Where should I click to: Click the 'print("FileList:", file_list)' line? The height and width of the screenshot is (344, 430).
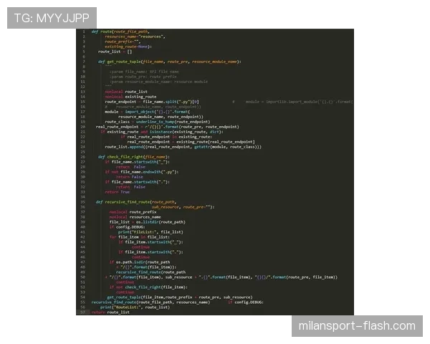click(x=150, y=232)
